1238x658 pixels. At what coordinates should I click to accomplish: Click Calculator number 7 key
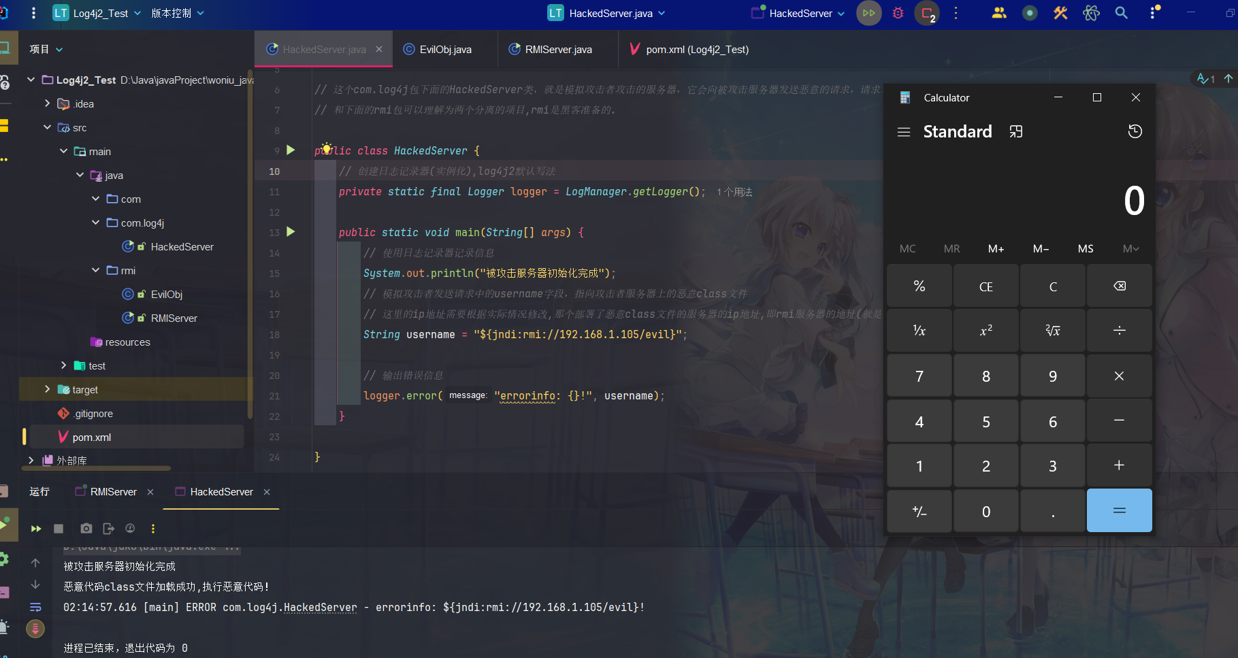(x=919, y=376)
